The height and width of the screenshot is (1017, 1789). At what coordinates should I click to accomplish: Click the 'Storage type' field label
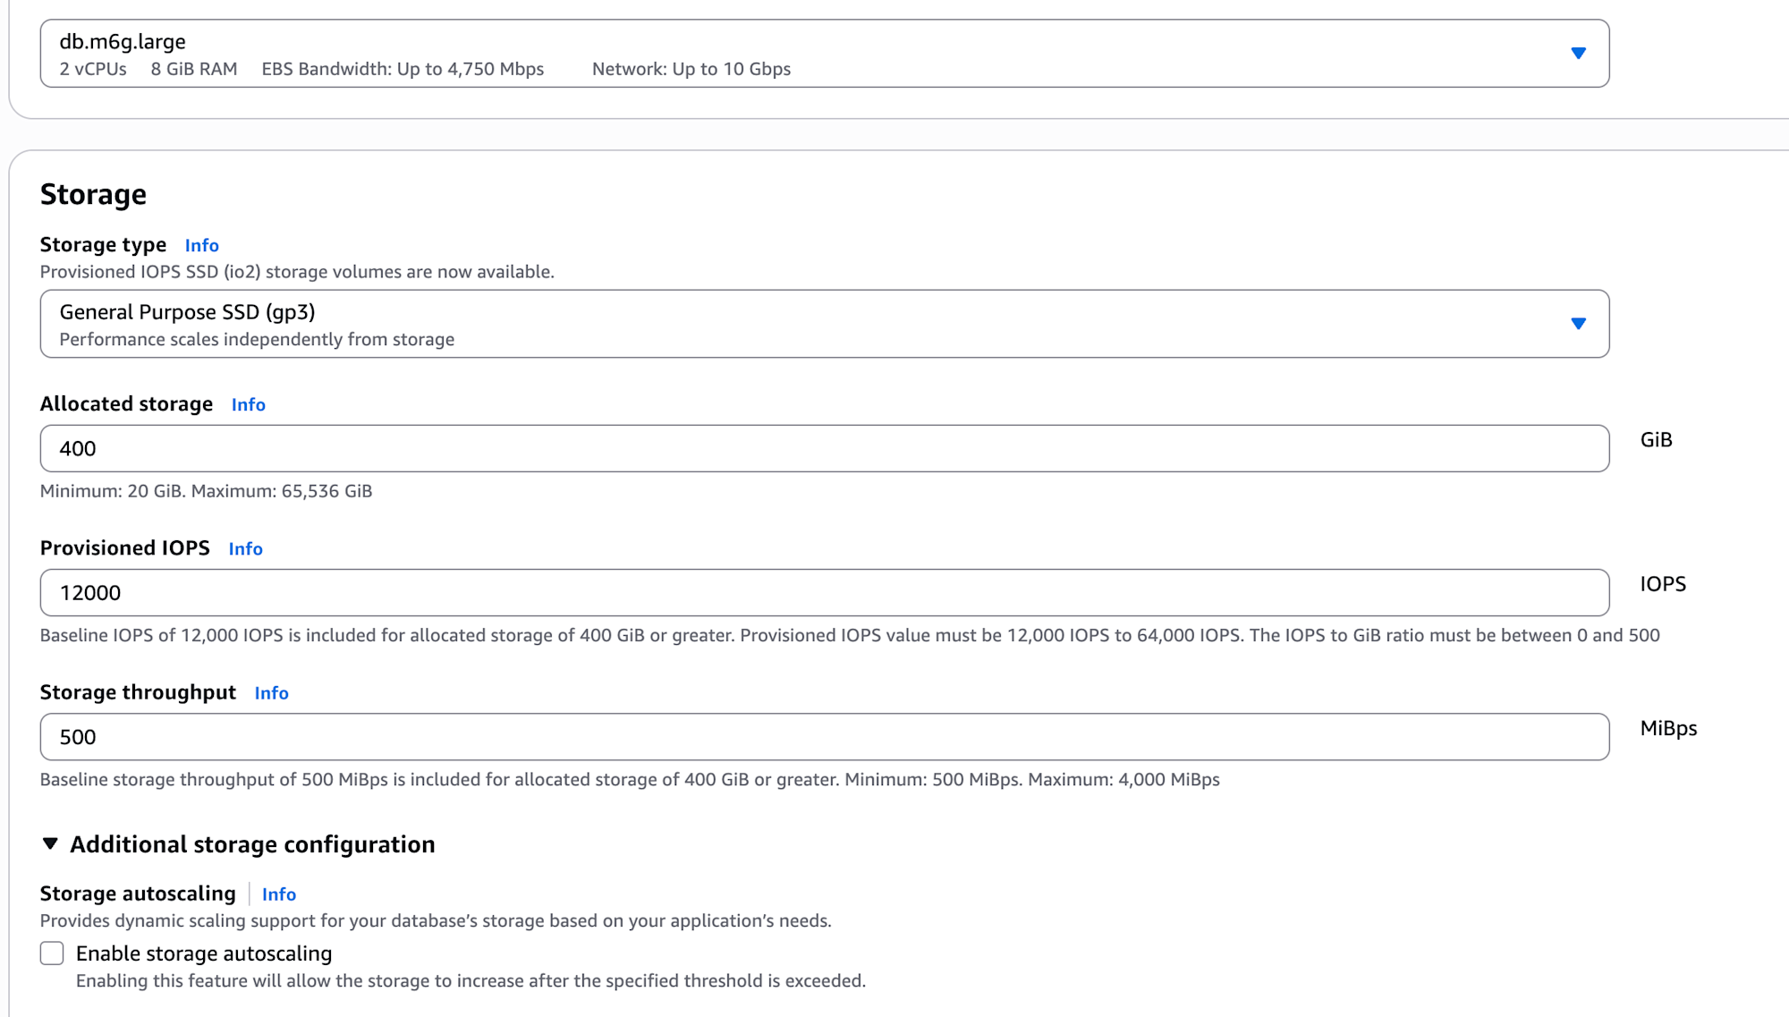103,245
